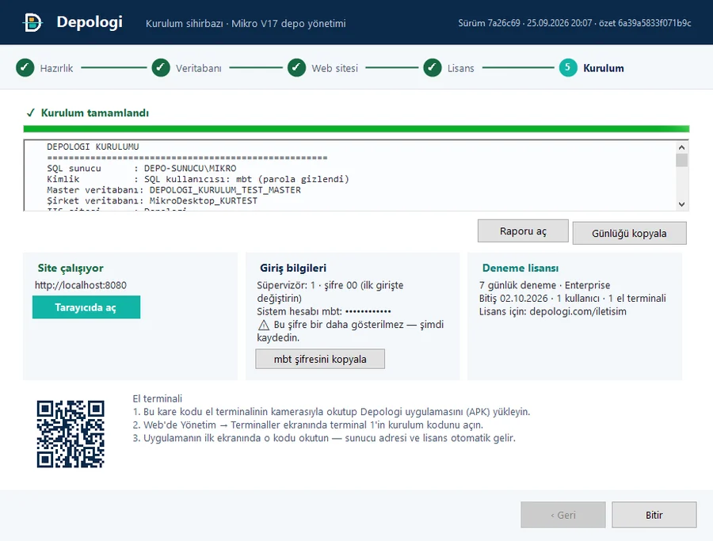Click the green installation progress bar
The height and width of the screenshot is (541, 713).
356,129
